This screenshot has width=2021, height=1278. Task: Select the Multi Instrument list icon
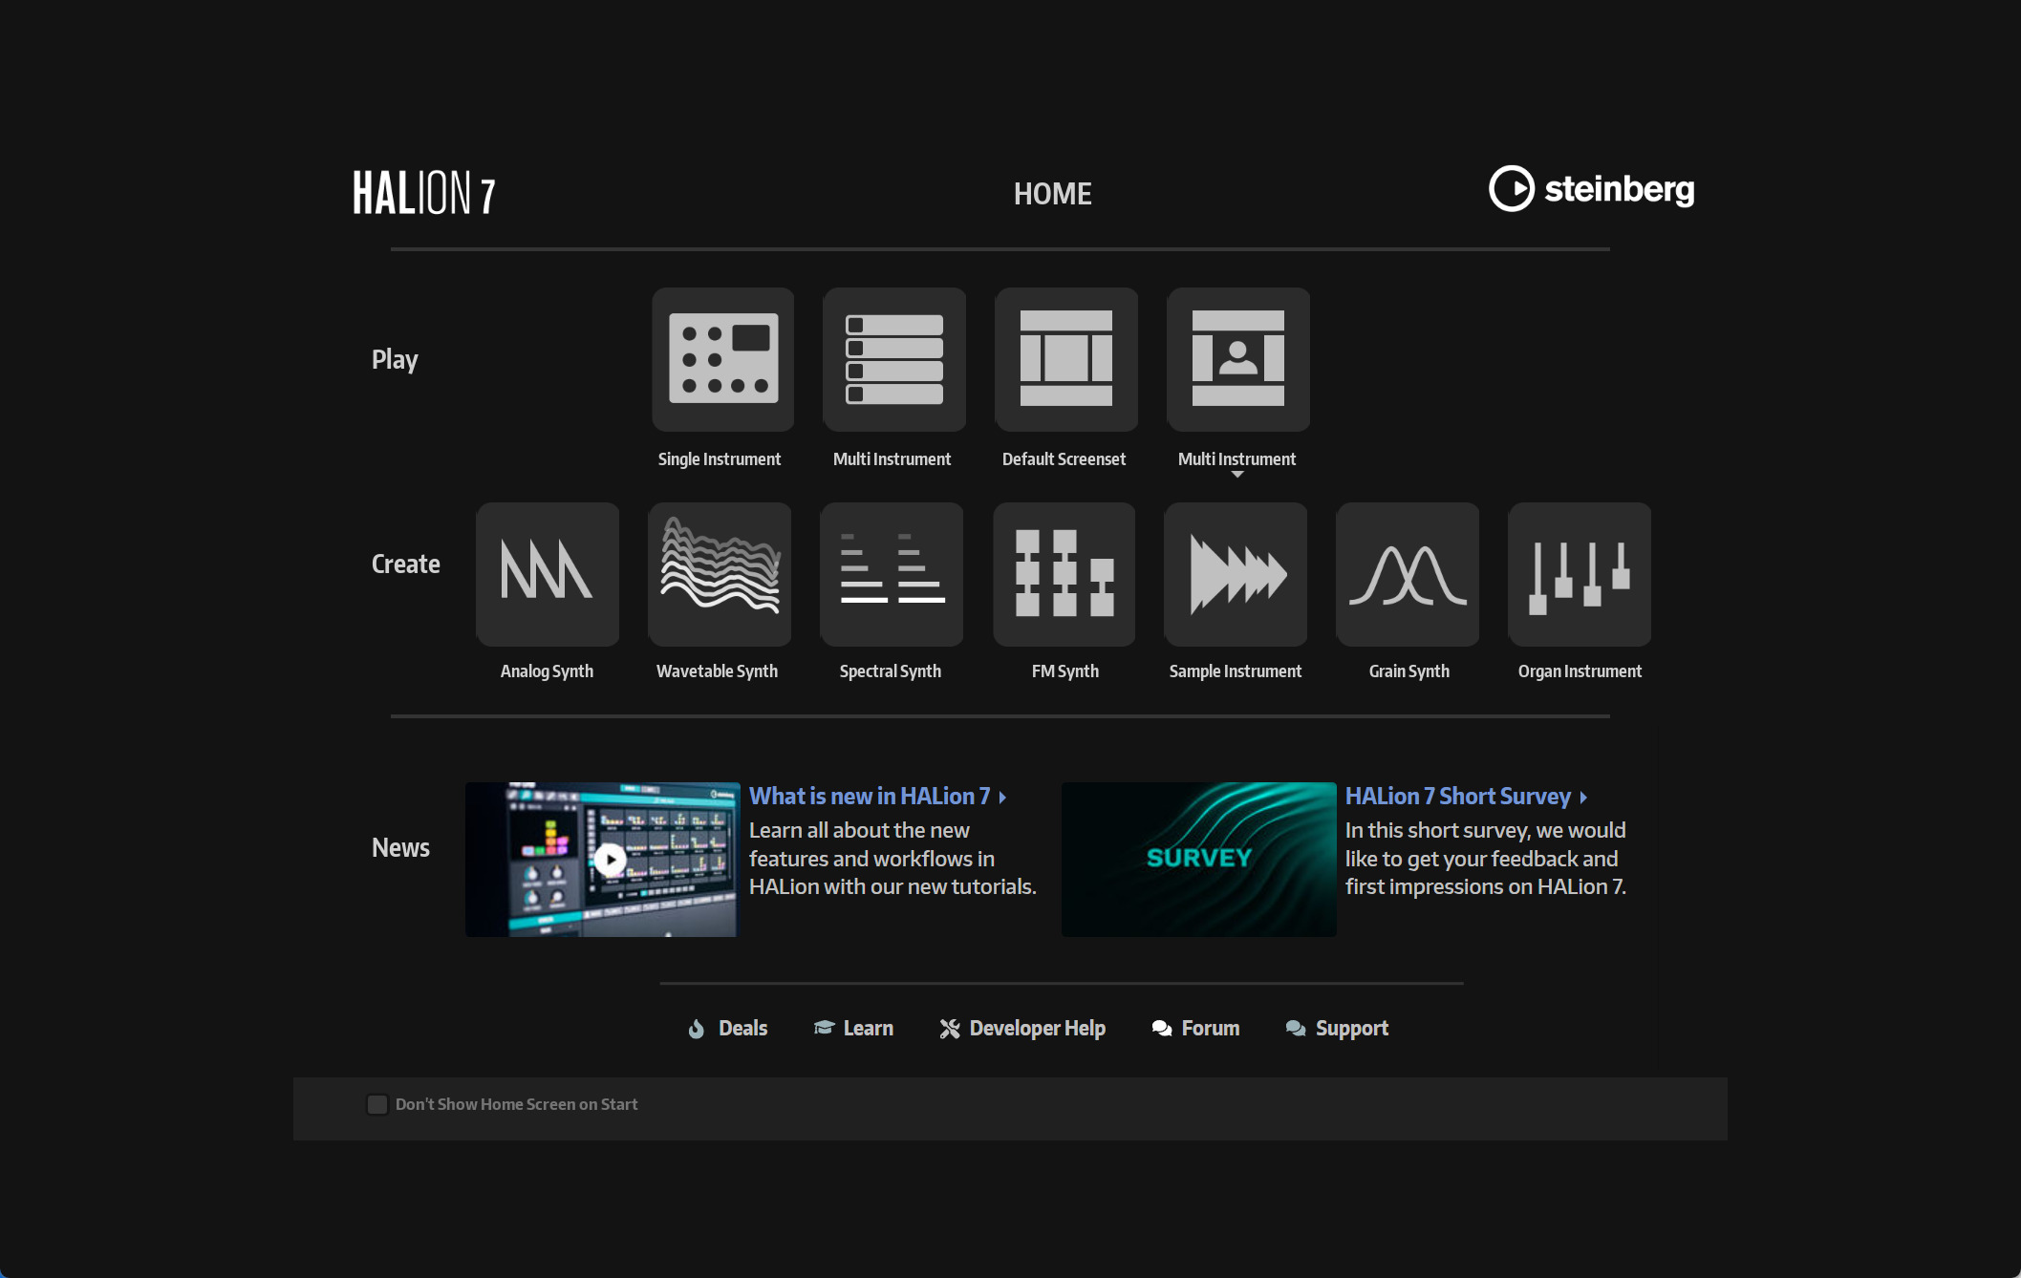(x=894, y=359)
